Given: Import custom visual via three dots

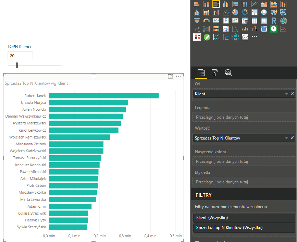Looking at the screenshot, I should click(255, 36).
